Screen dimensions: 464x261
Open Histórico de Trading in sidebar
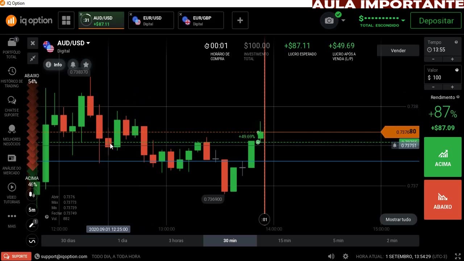coord(12,78)
